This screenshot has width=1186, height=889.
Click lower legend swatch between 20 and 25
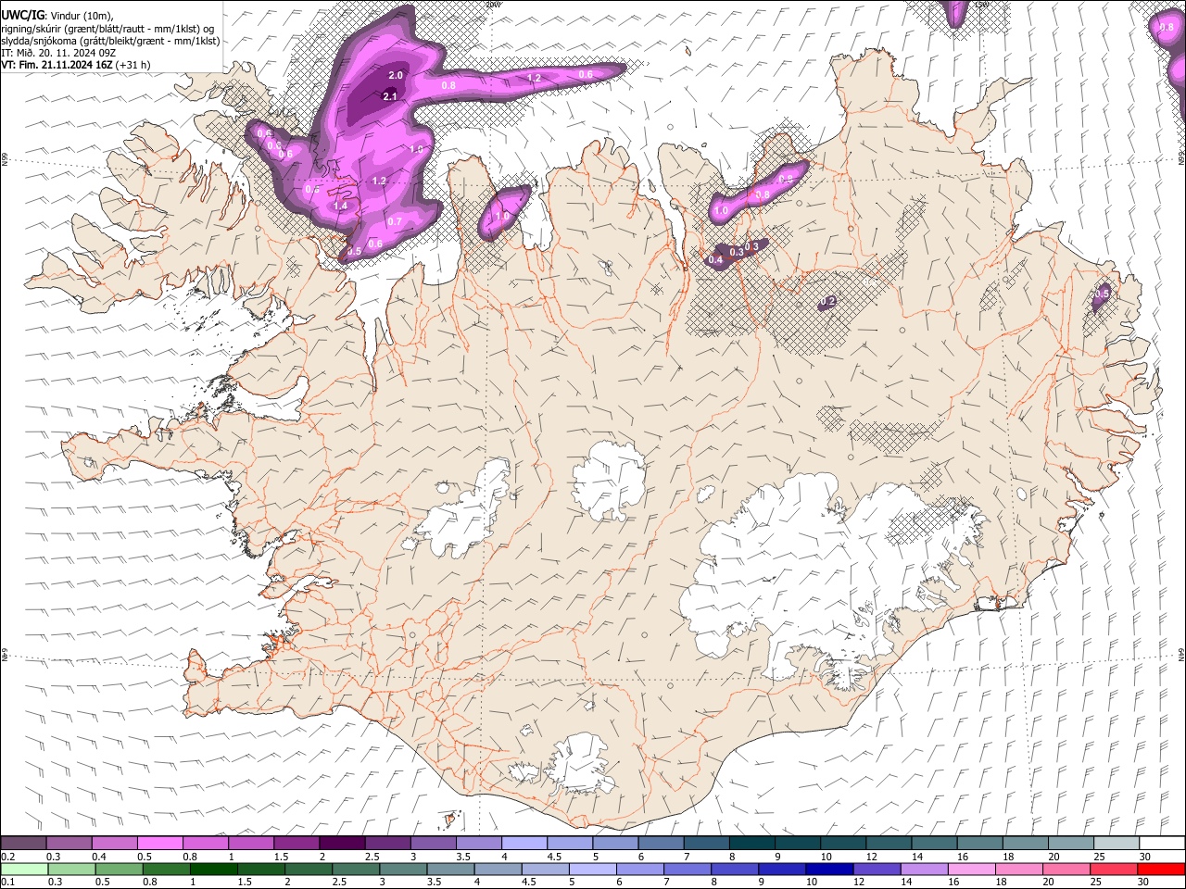tap(1066, 869)
